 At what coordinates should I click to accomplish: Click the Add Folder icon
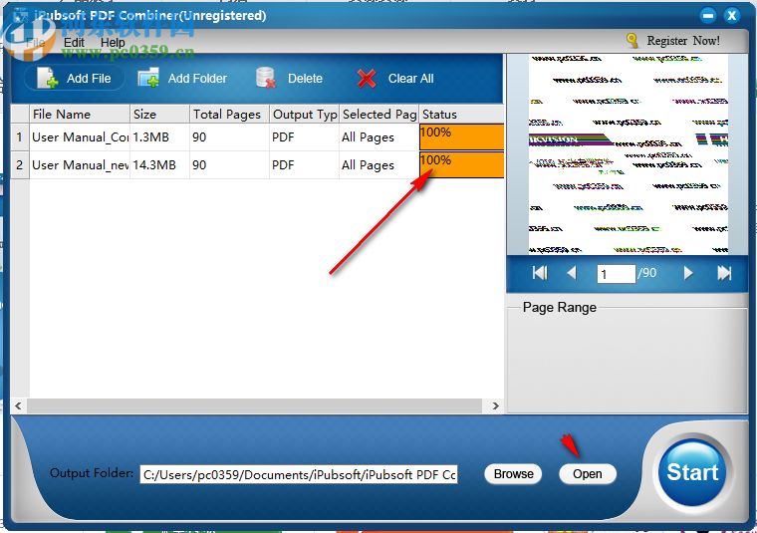tap(148, 78)
